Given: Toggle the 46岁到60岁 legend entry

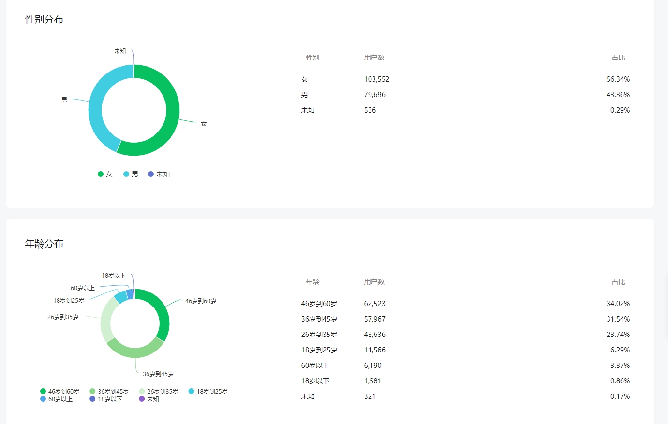Looking at the screenshot, I should 59,391.
